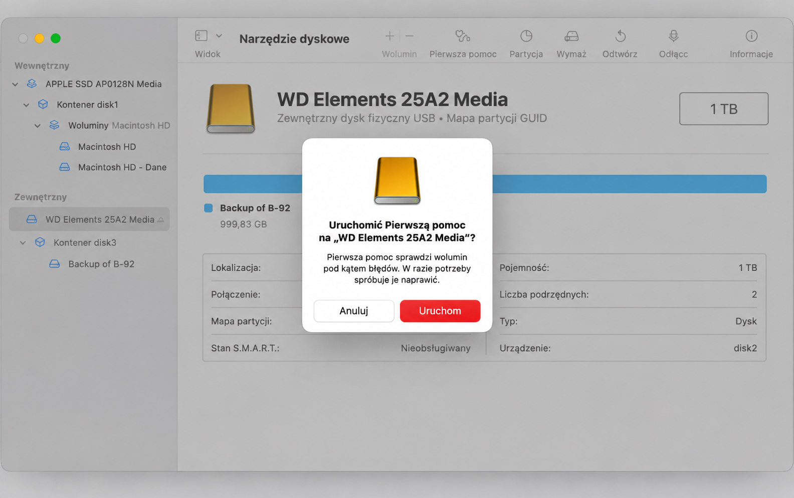
Task: Click the Wymaż erase disk icon
Action: 571,36
